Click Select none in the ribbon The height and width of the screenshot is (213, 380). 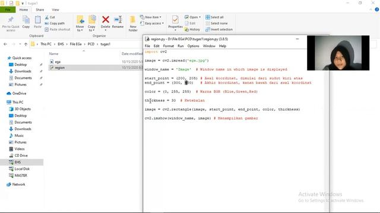pyautogui.click(x=216, y=24)
